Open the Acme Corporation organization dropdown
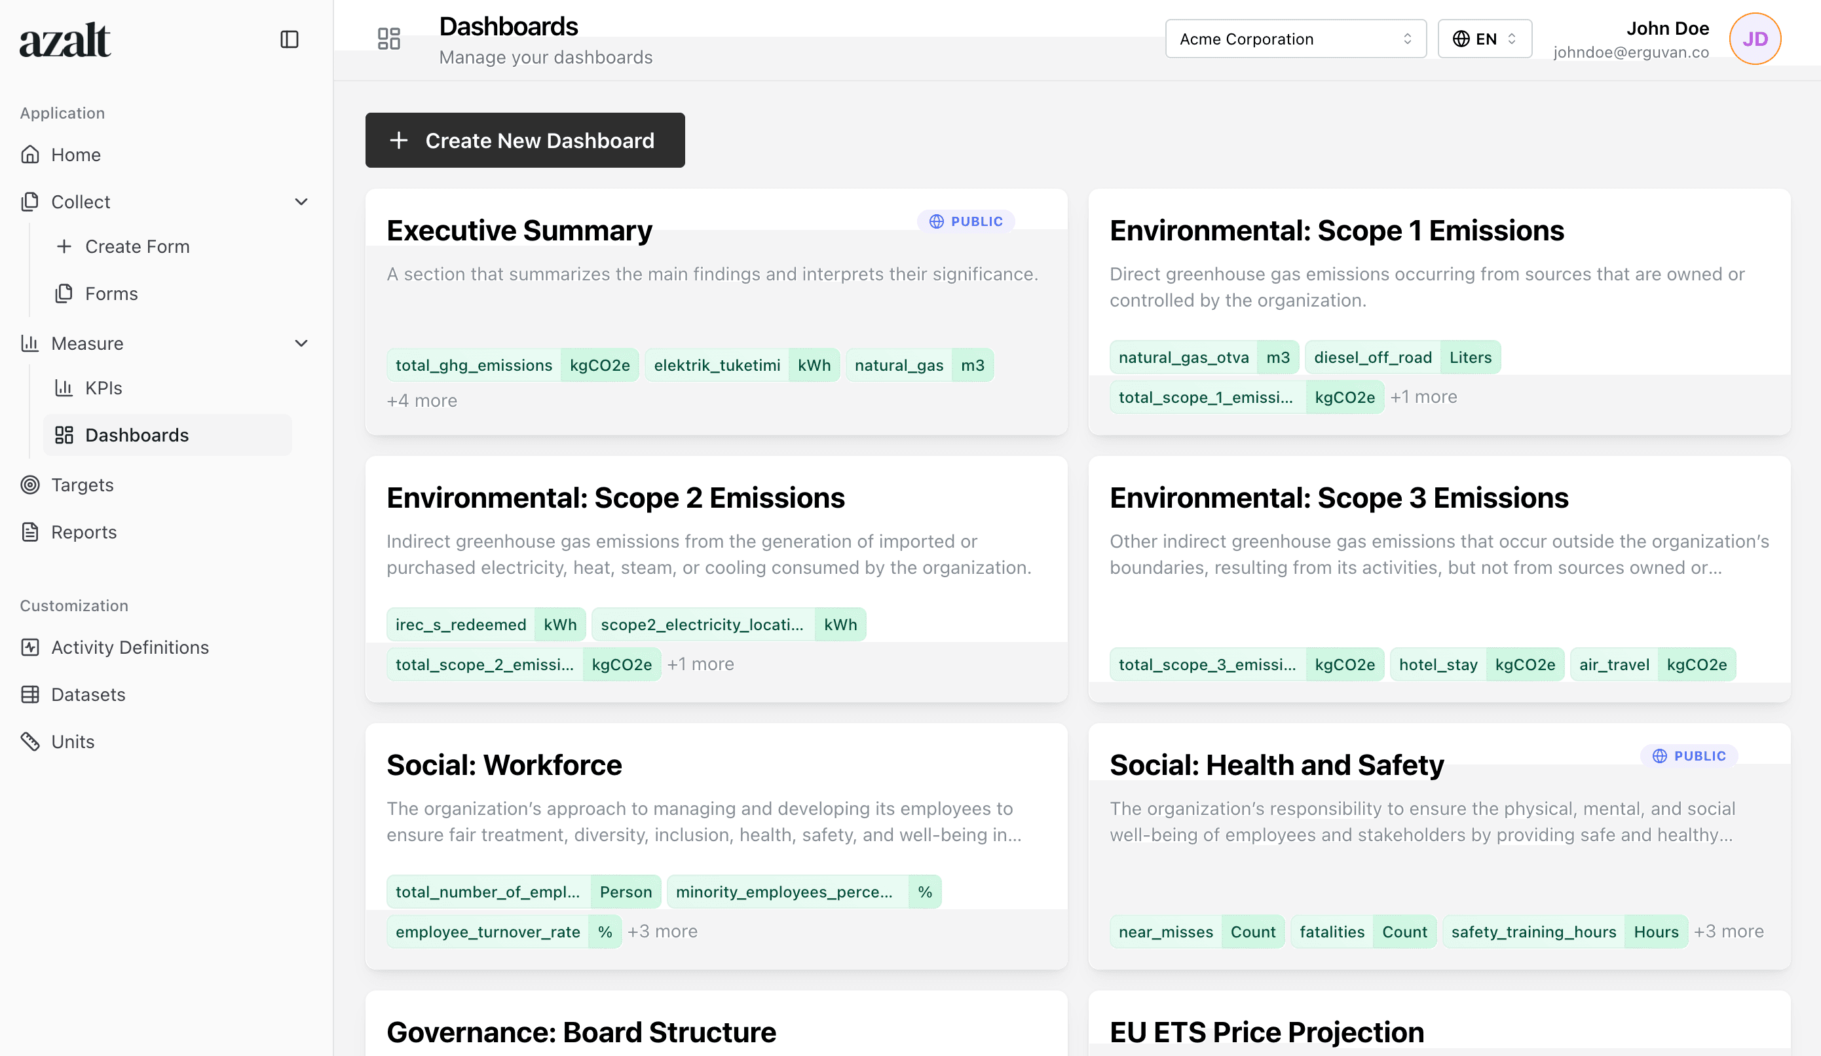Image resolution: width=1821 pixels, height=1056 pixels. coord(1295,38)
